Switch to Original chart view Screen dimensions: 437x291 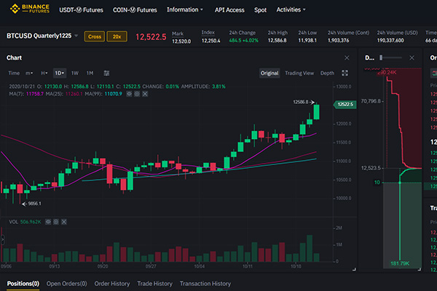point(269,73)
